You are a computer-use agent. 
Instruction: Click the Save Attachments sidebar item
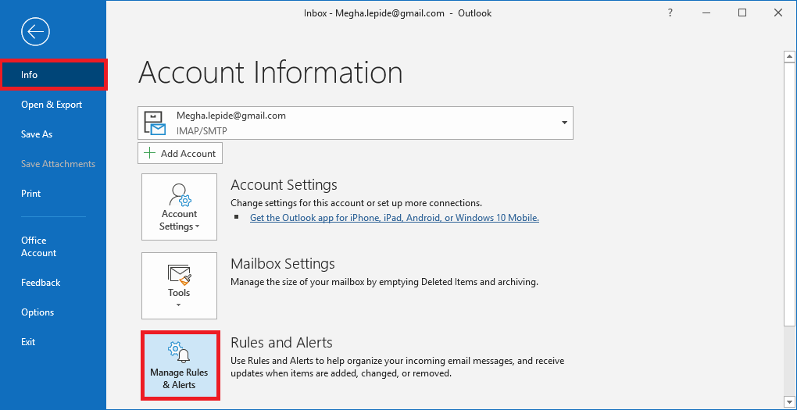pos(58,163)
